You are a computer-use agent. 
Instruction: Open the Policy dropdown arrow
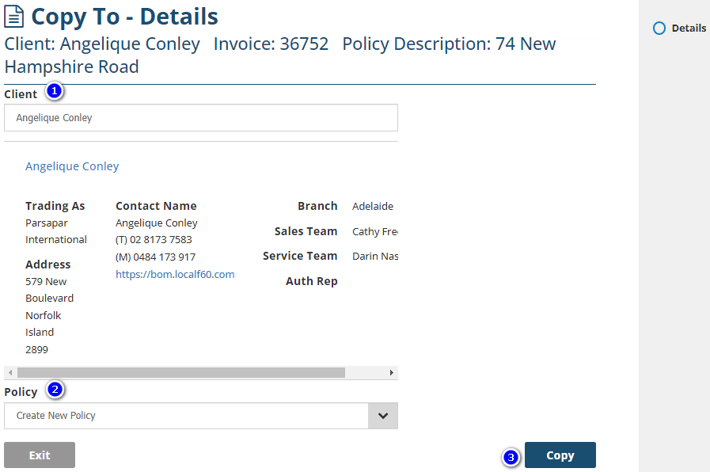pos(383,416)
